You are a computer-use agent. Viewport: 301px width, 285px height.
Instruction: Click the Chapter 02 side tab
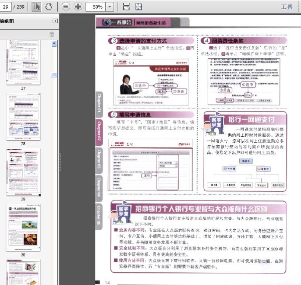click(99, 132)
